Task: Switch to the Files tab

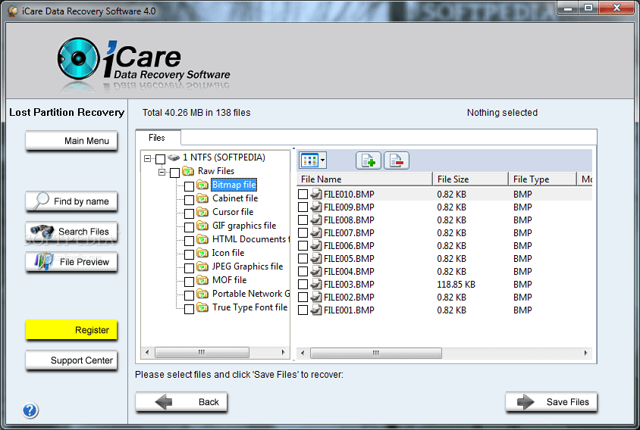Action: 157,138
